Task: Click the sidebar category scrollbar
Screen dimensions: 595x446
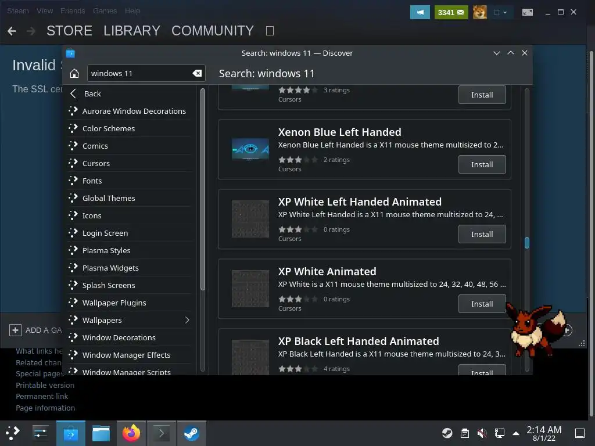Action: point(203,190)
